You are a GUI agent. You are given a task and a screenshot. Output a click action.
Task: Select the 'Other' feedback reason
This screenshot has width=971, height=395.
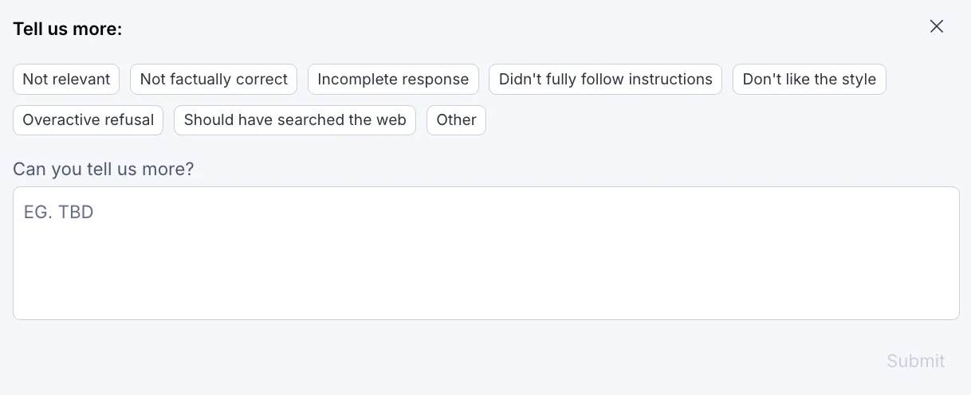click(456, 120)
